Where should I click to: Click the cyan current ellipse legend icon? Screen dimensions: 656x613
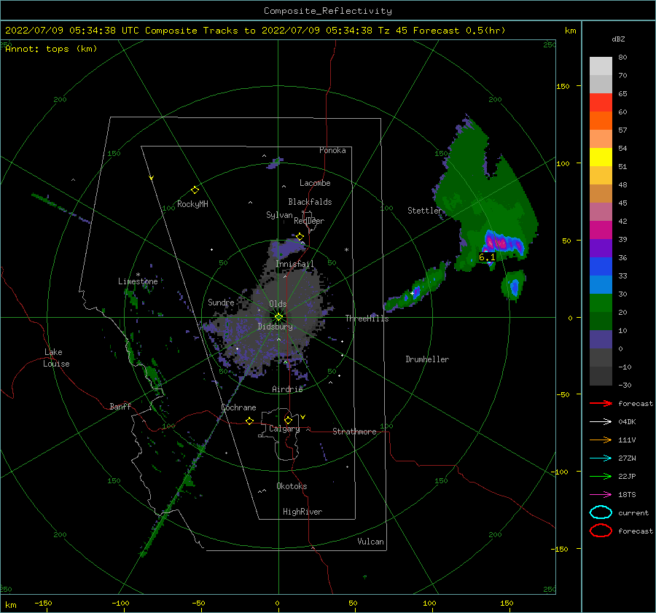[601, 512]
